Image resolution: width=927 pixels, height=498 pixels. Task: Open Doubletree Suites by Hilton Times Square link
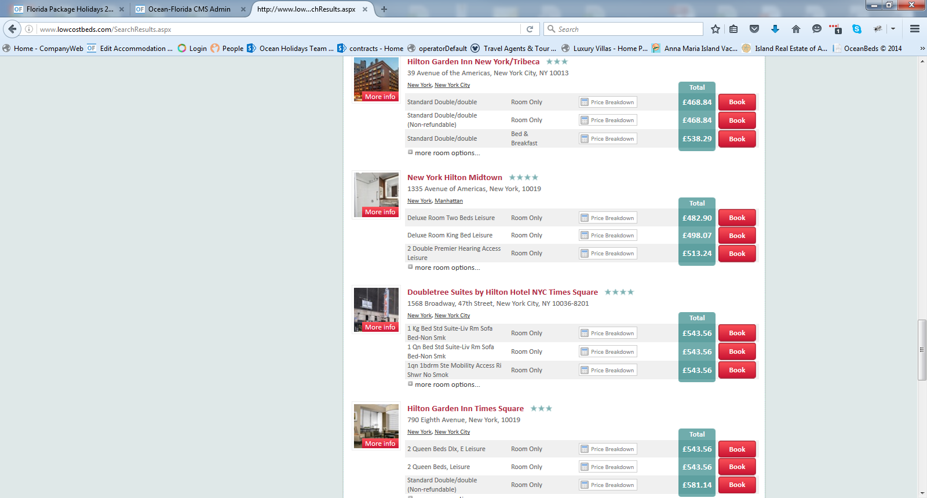click(502, 292)
